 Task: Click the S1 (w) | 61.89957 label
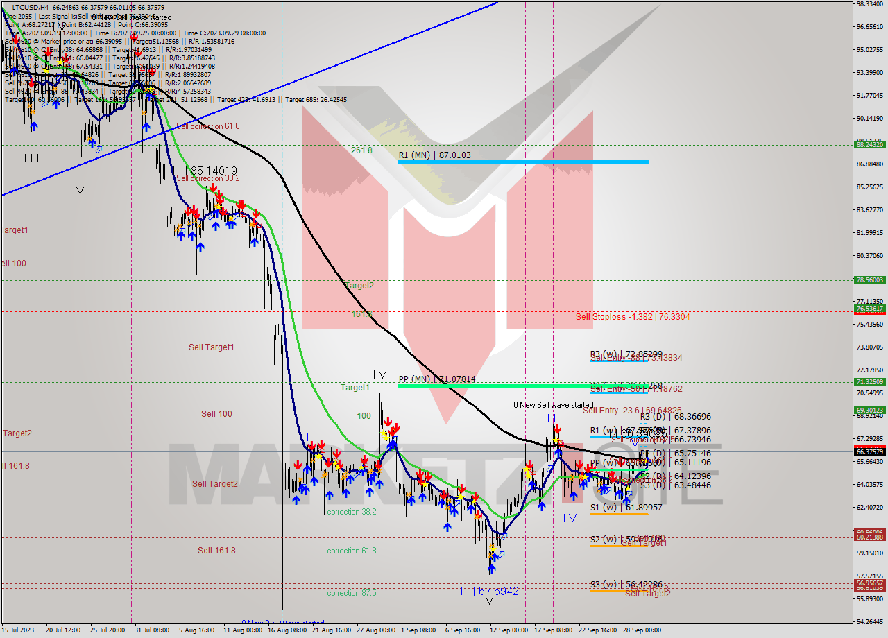pos(626,508)
